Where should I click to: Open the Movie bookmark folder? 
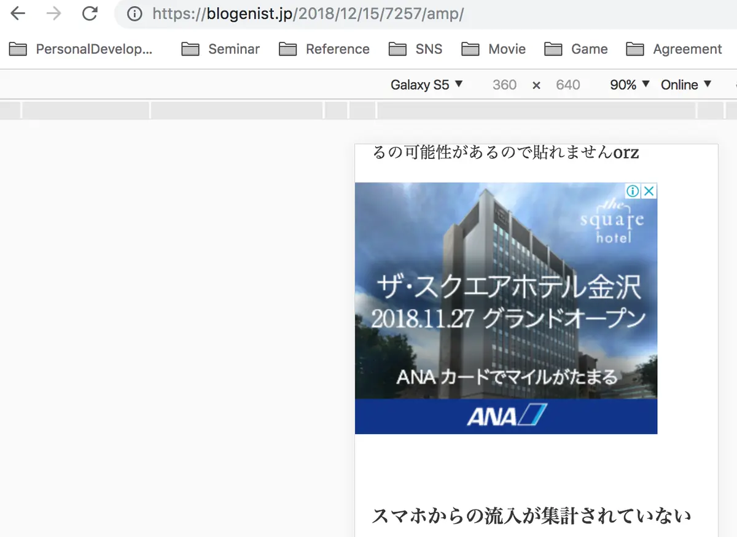[x=494, y=49]
